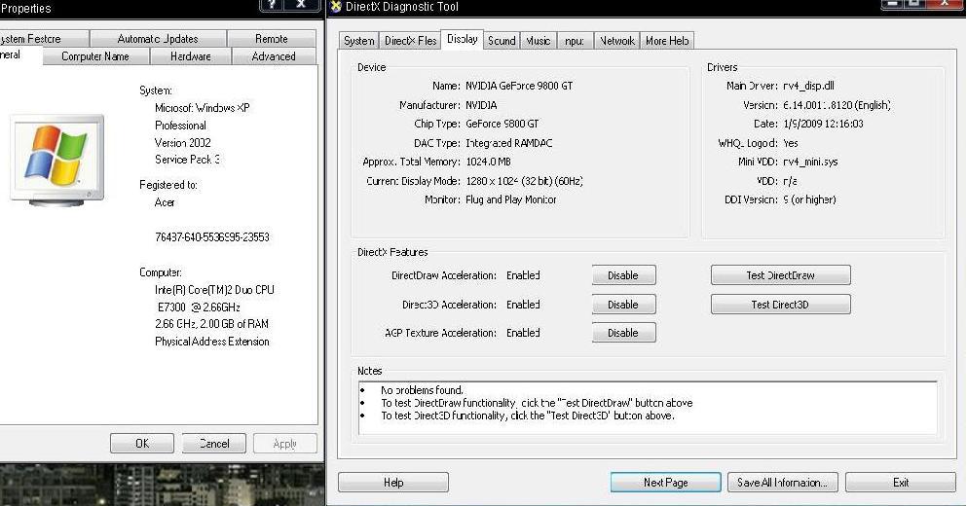Click the nv4_mini.sys Mini VDD value
Image resolution: width=967 pixels, height=506 pixels.
pos(810,163)
